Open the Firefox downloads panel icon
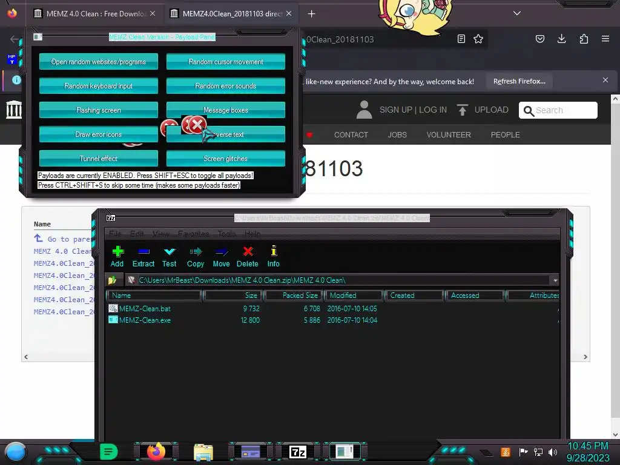620x465 pixels. click(561, 39)
